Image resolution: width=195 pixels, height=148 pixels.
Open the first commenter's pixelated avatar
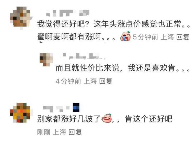pos(21,18)
